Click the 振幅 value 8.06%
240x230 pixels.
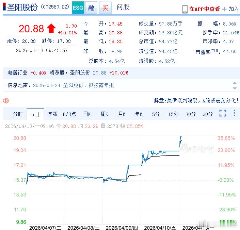pyautogui.click(x=229, y=24)
